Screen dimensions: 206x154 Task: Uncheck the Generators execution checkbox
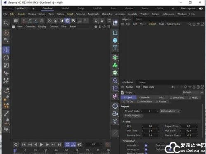pyautogui.click(x=146, y=149)
